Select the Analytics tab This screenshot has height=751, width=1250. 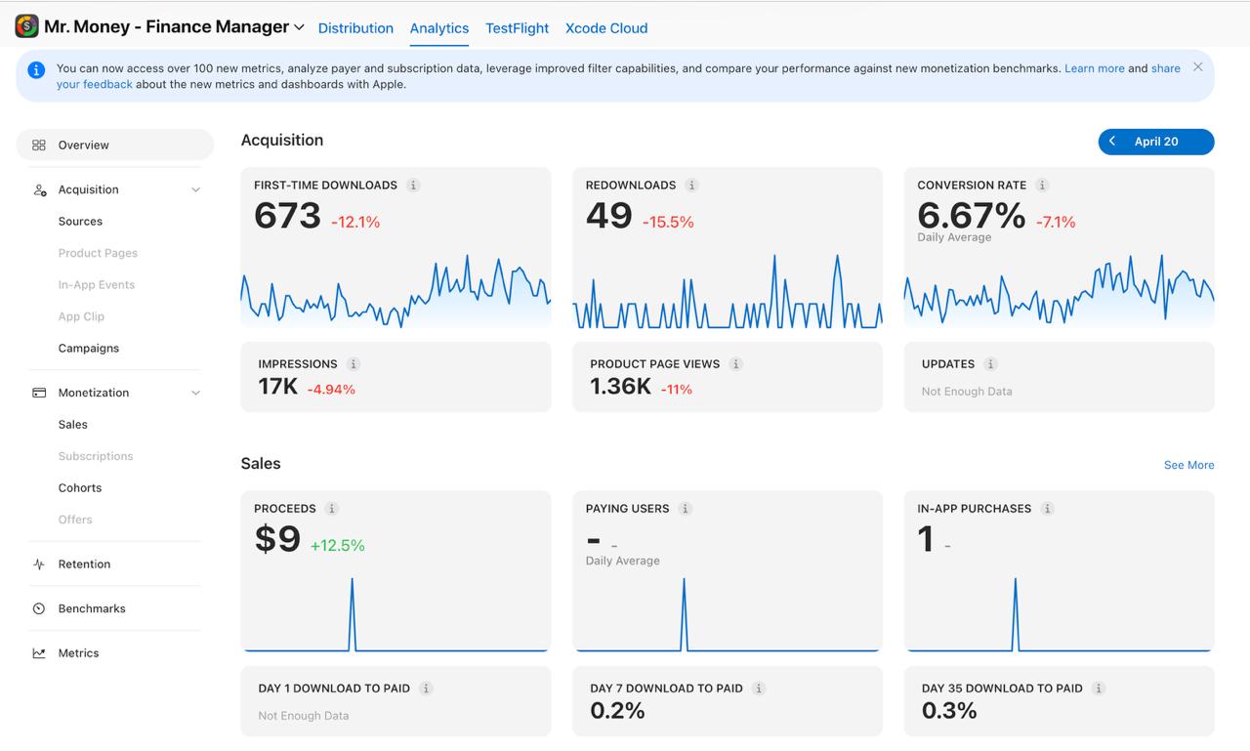click(x=439, y=28)
